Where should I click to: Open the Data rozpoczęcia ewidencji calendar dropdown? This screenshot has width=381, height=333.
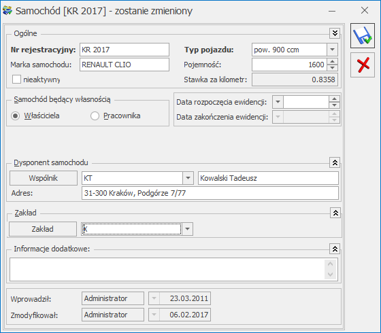pyautogui.click(x=278, y=102)
